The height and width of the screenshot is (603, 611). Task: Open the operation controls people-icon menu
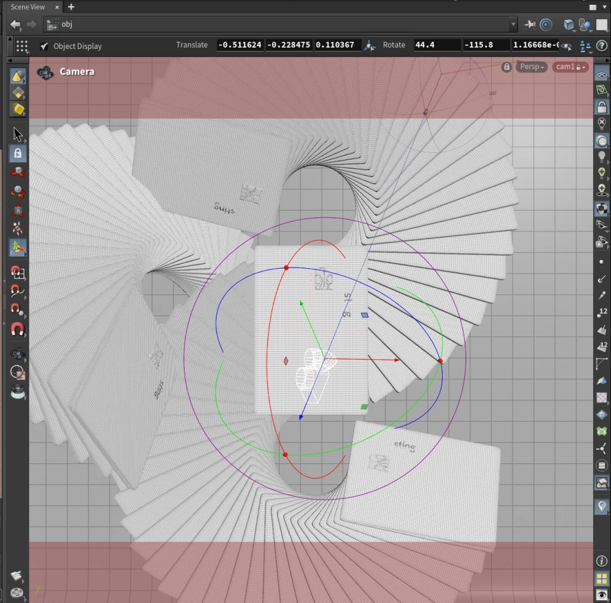585,47
